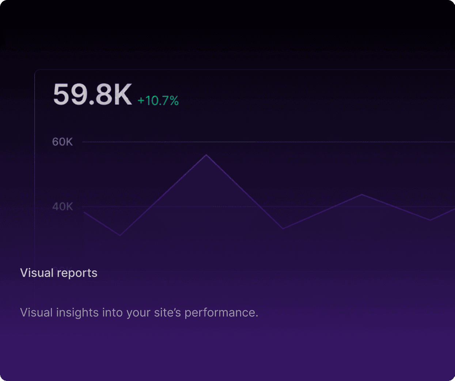Screen dimensions: 455x381
Task: Click the 59.8K headline metric
Action: coord(92,95)
